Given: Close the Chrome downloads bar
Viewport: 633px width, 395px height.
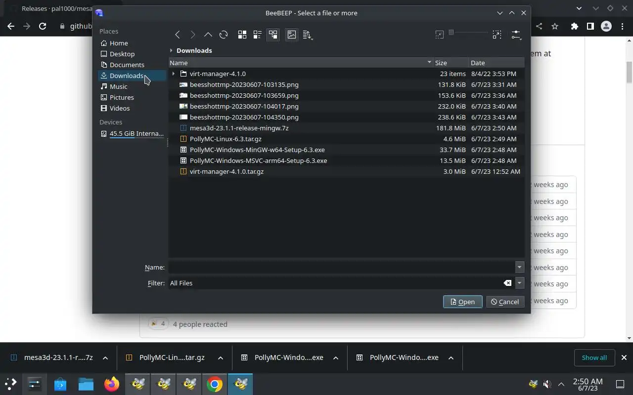Looking at the screenshot, I should coord(624,357).
